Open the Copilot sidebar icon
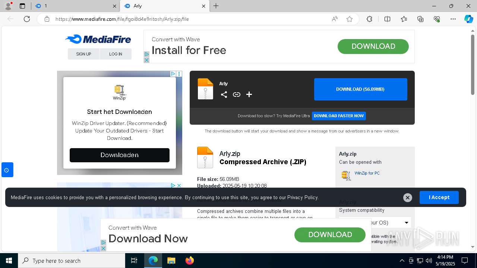 click(468, 19)
